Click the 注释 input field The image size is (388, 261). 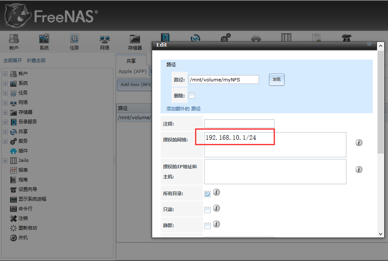239,123
